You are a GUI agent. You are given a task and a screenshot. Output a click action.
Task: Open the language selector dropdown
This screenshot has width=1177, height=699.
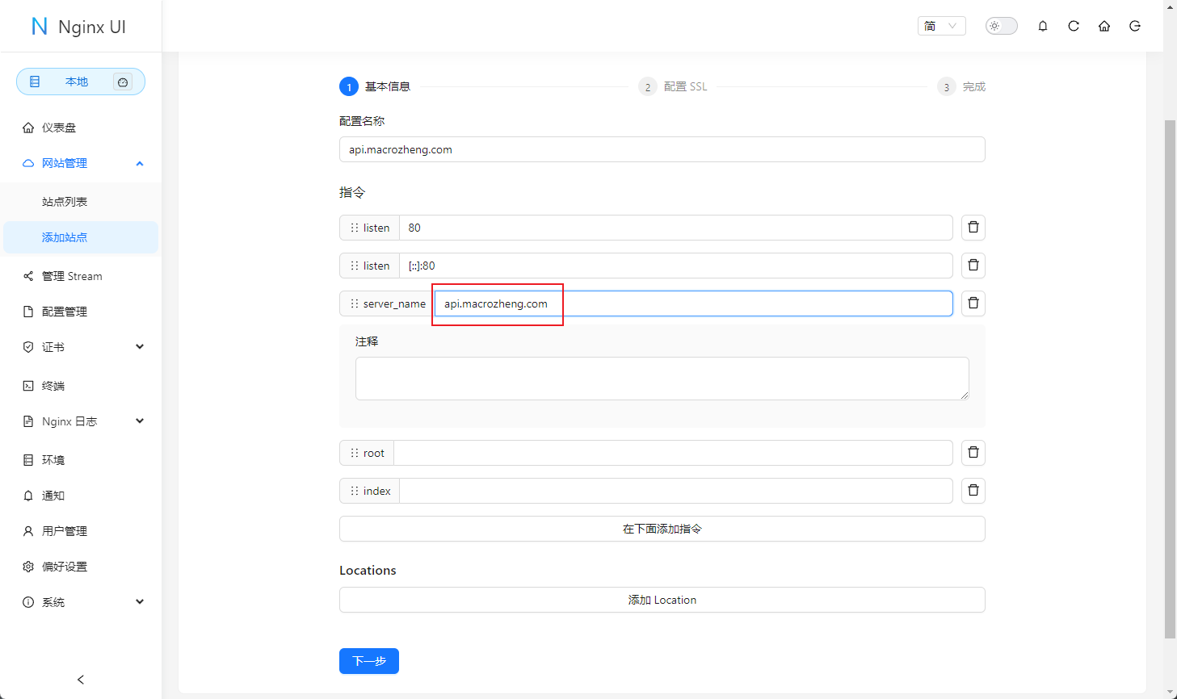click(x=941, y=26)
